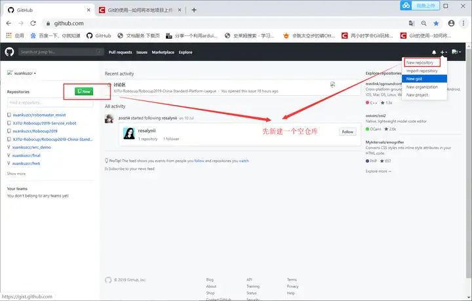Click the green New repository button
Screen dimensions: 472x301
coord(84,91)
